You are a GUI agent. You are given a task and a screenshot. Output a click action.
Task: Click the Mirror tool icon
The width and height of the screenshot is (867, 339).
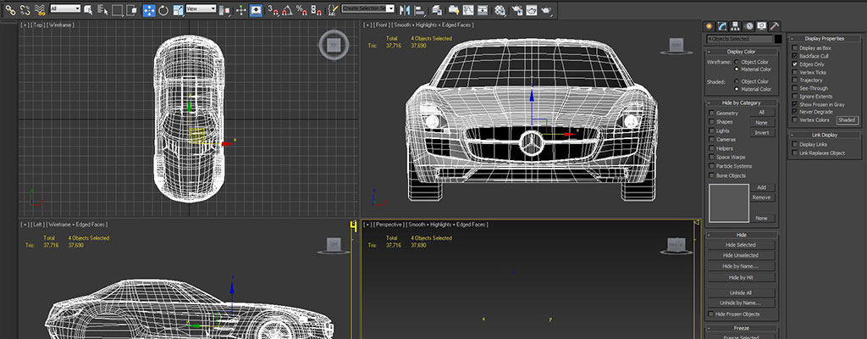(406, 10)
